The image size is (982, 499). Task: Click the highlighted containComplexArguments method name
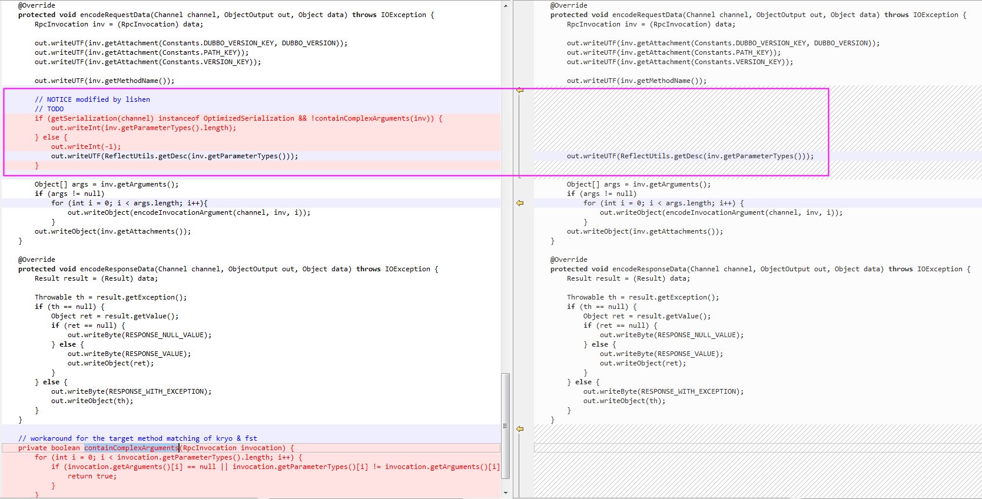click(131, 448)
